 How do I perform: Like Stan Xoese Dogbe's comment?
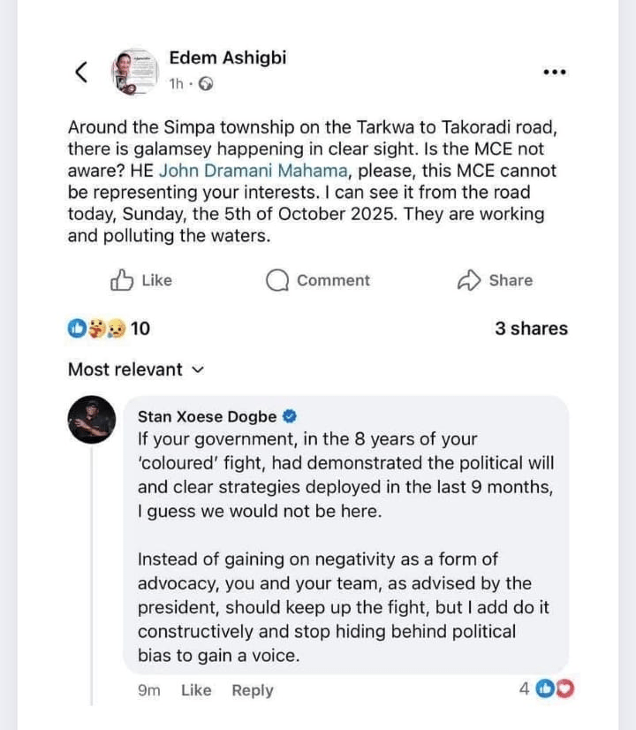(196, 690)
